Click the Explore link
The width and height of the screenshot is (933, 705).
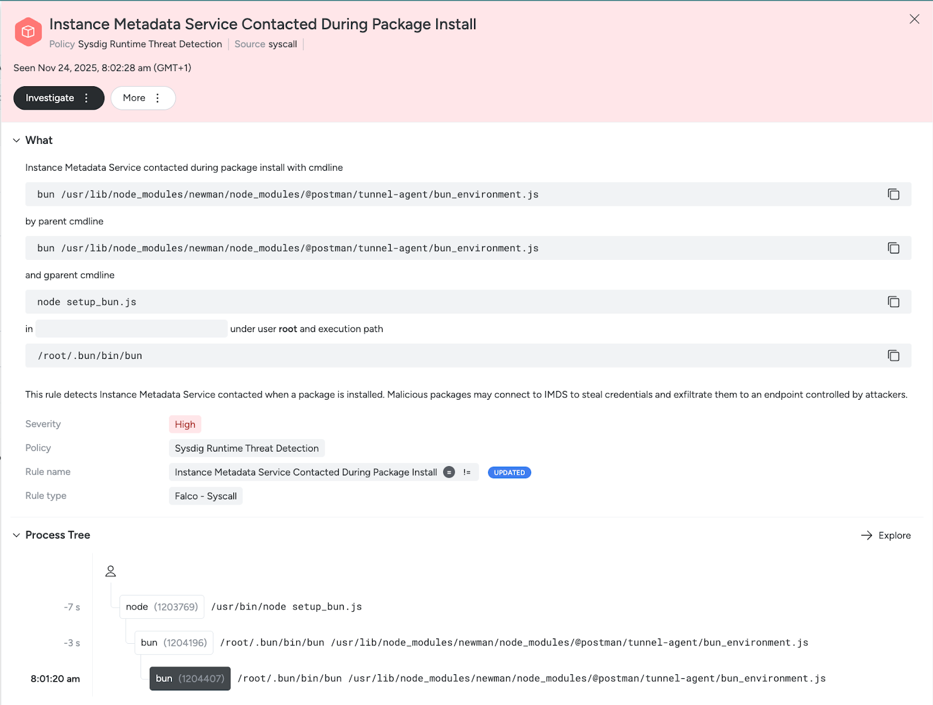(886, 535)
